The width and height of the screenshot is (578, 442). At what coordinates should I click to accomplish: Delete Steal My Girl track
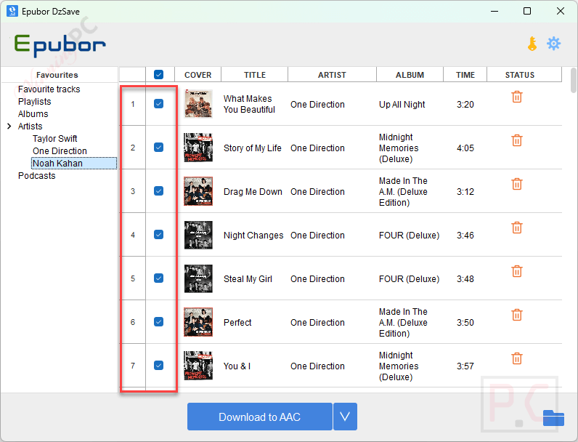(517, 271)
